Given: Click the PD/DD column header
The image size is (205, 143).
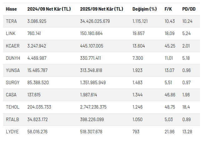Looking at the screenshot, I should [189, 9].
